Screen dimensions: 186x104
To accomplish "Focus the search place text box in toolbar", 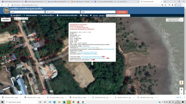I will [x=118, y=15].
